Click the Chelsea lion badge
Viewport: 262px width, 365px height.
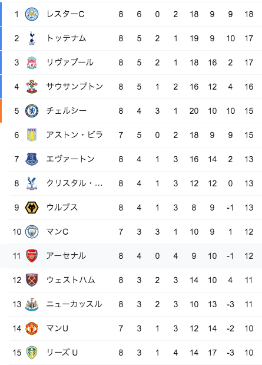coord(32,111)
